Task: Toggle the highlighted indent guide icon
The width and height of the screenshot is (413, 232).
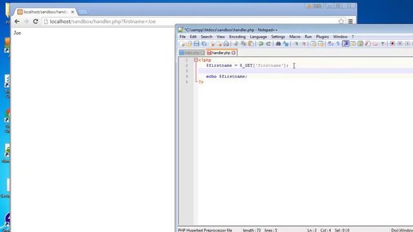Action: 346,44
